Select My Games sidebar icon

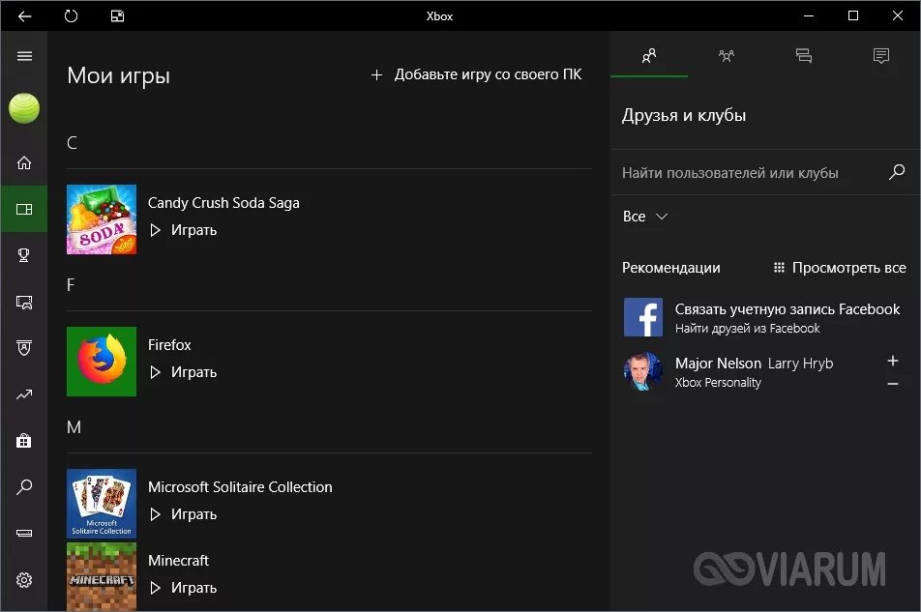pyautogui.click(x=24, y=210)
